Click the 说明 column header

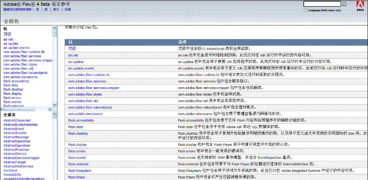click(x=182, y=42)
